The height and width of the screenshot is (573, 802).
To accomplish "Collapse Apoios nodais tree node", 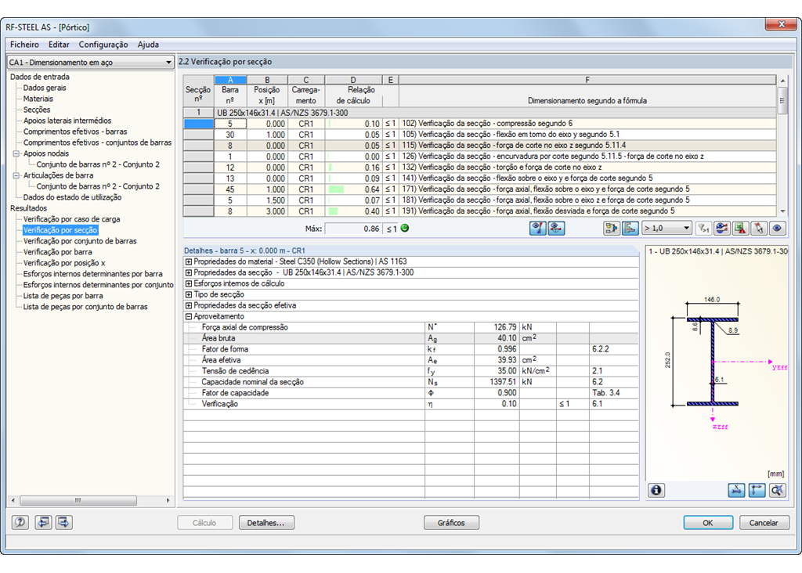I will point(16,153).
